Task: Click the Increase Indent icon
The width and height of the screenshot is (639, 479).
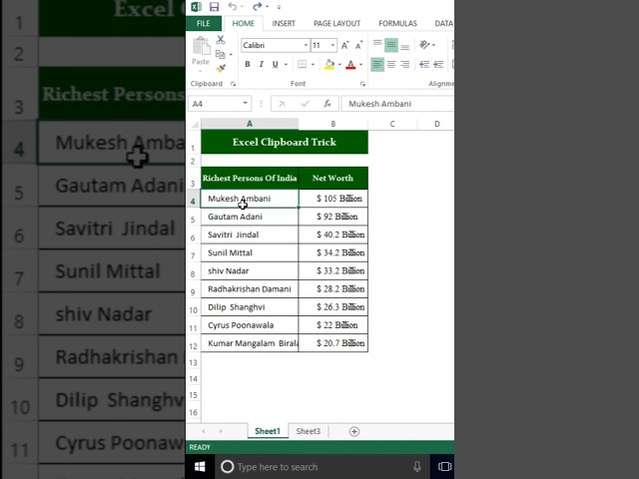Action: pos(438,64)
